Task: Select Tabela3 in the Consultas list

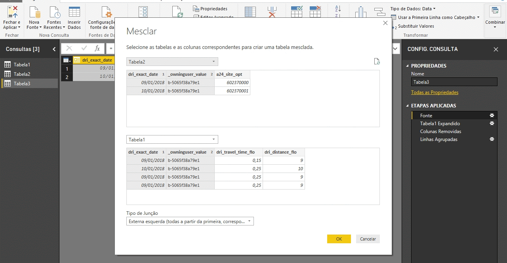Action: click(x=30, y=83)
